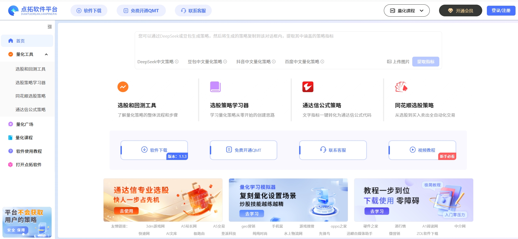Click the 同花顺选股策略 card title
This screenshot has height=239, width=518.
pyautogui.click(x=414, y=105)
